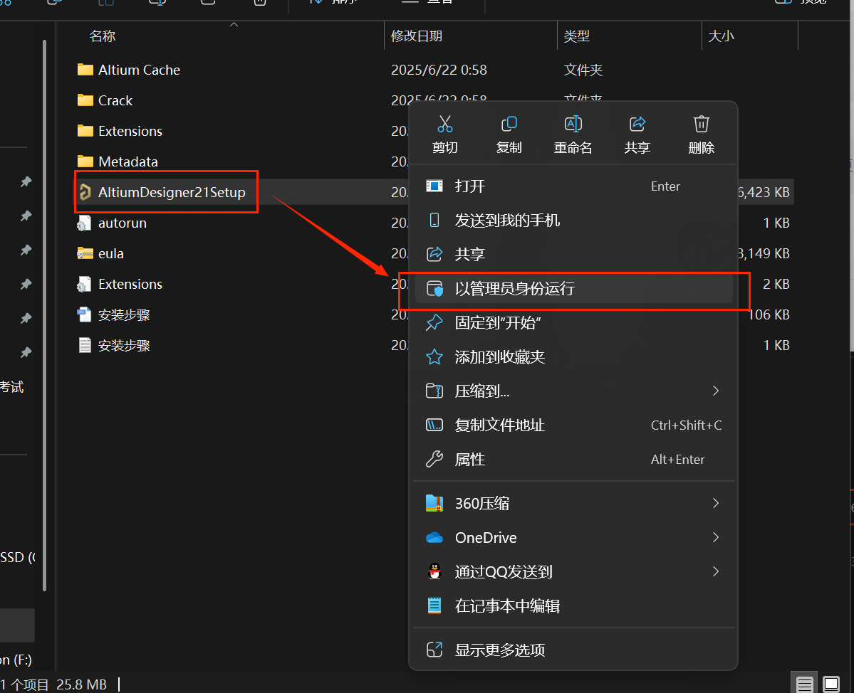Expand the 通过QQ发送到 submenu arrow
The height and width of the screenshot is (693, 854).
[716, 571]
